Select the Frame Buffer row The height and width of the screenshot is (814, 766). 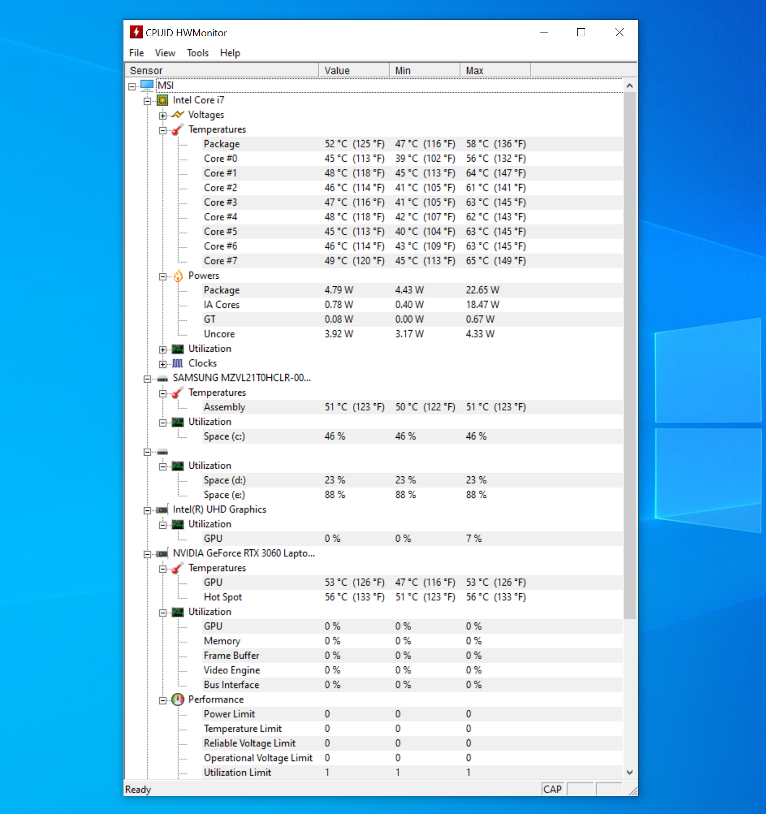click(412, 655)
